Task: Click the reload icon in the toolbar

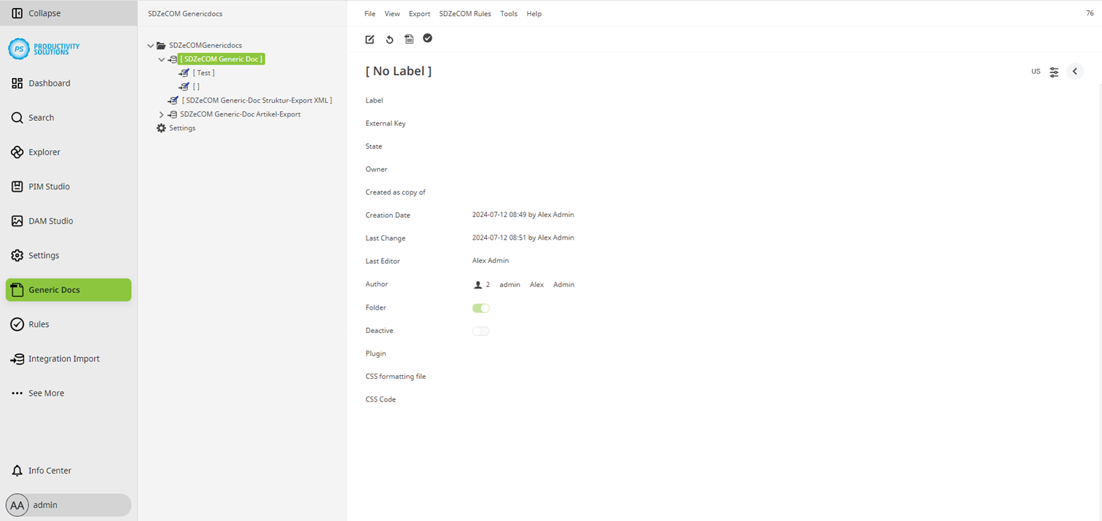Action: tap(389, 39)
